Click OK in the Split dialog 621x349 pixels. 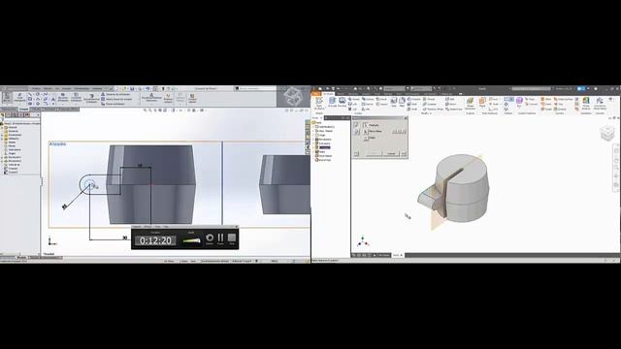(x=374, y=153)
